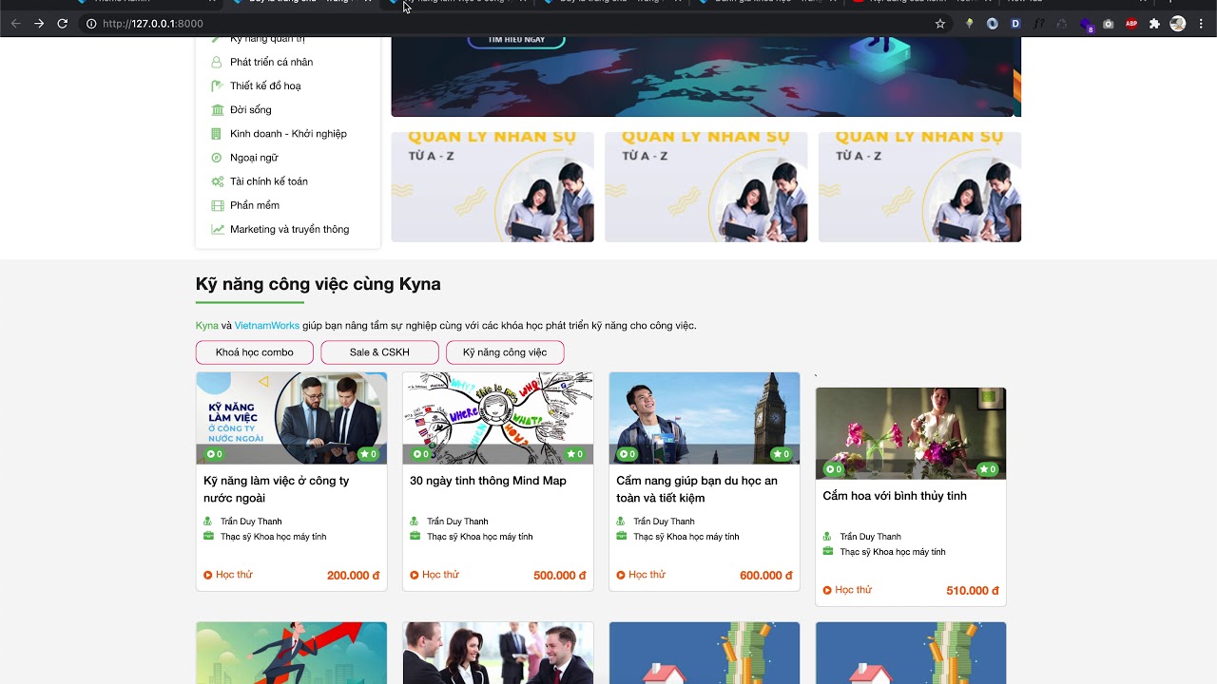The image size is (1217, 684).
Task: Select the Sale & CSKH filter
Action: coord(379,352)
